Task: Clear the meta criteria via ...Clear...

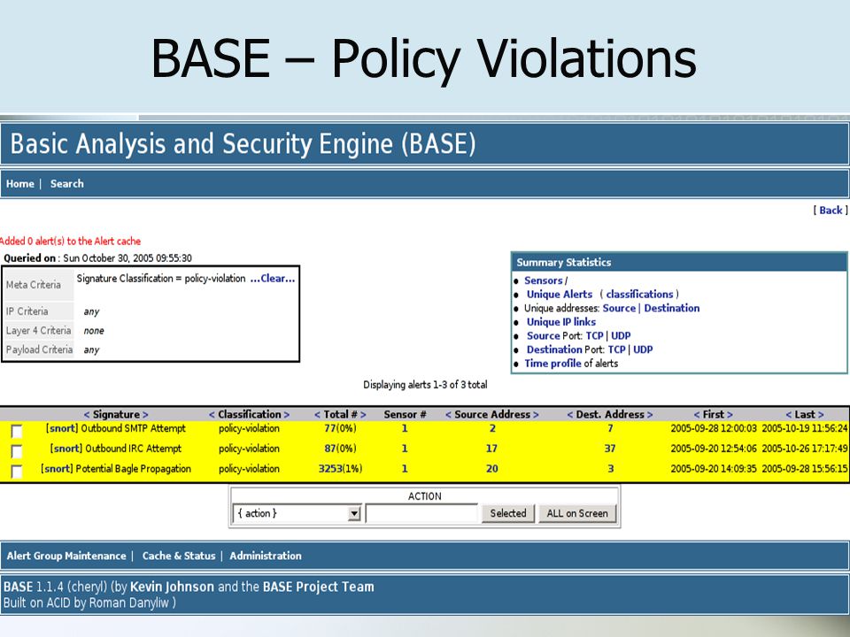Action: pyautogui.click(x=273, y=279)
